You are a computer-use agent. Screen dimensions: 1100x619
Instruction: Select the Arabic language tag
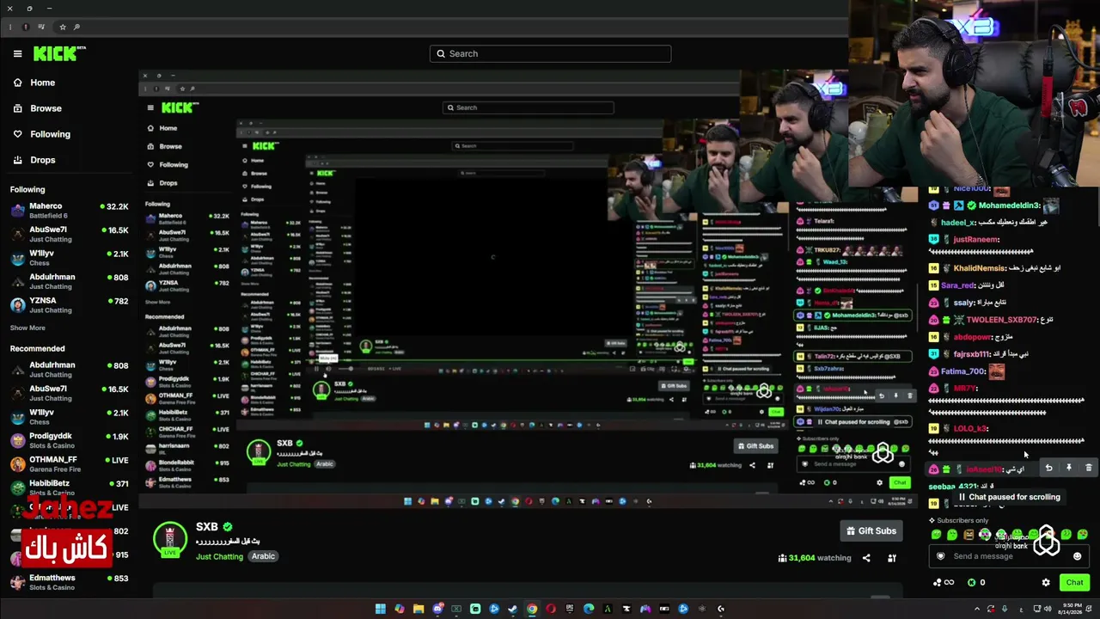pyautogui.click(x=263, y=556)
